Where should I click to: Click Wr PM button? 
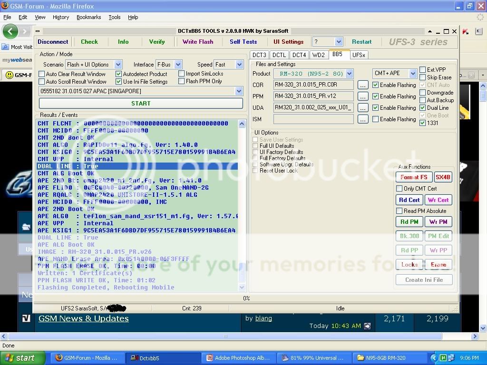pos(438,222)
